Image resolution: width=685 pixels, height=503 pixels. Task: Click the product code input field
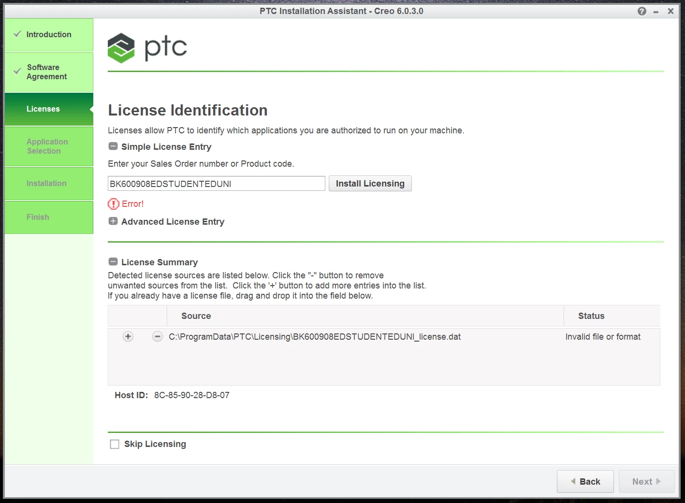(216, 184)
